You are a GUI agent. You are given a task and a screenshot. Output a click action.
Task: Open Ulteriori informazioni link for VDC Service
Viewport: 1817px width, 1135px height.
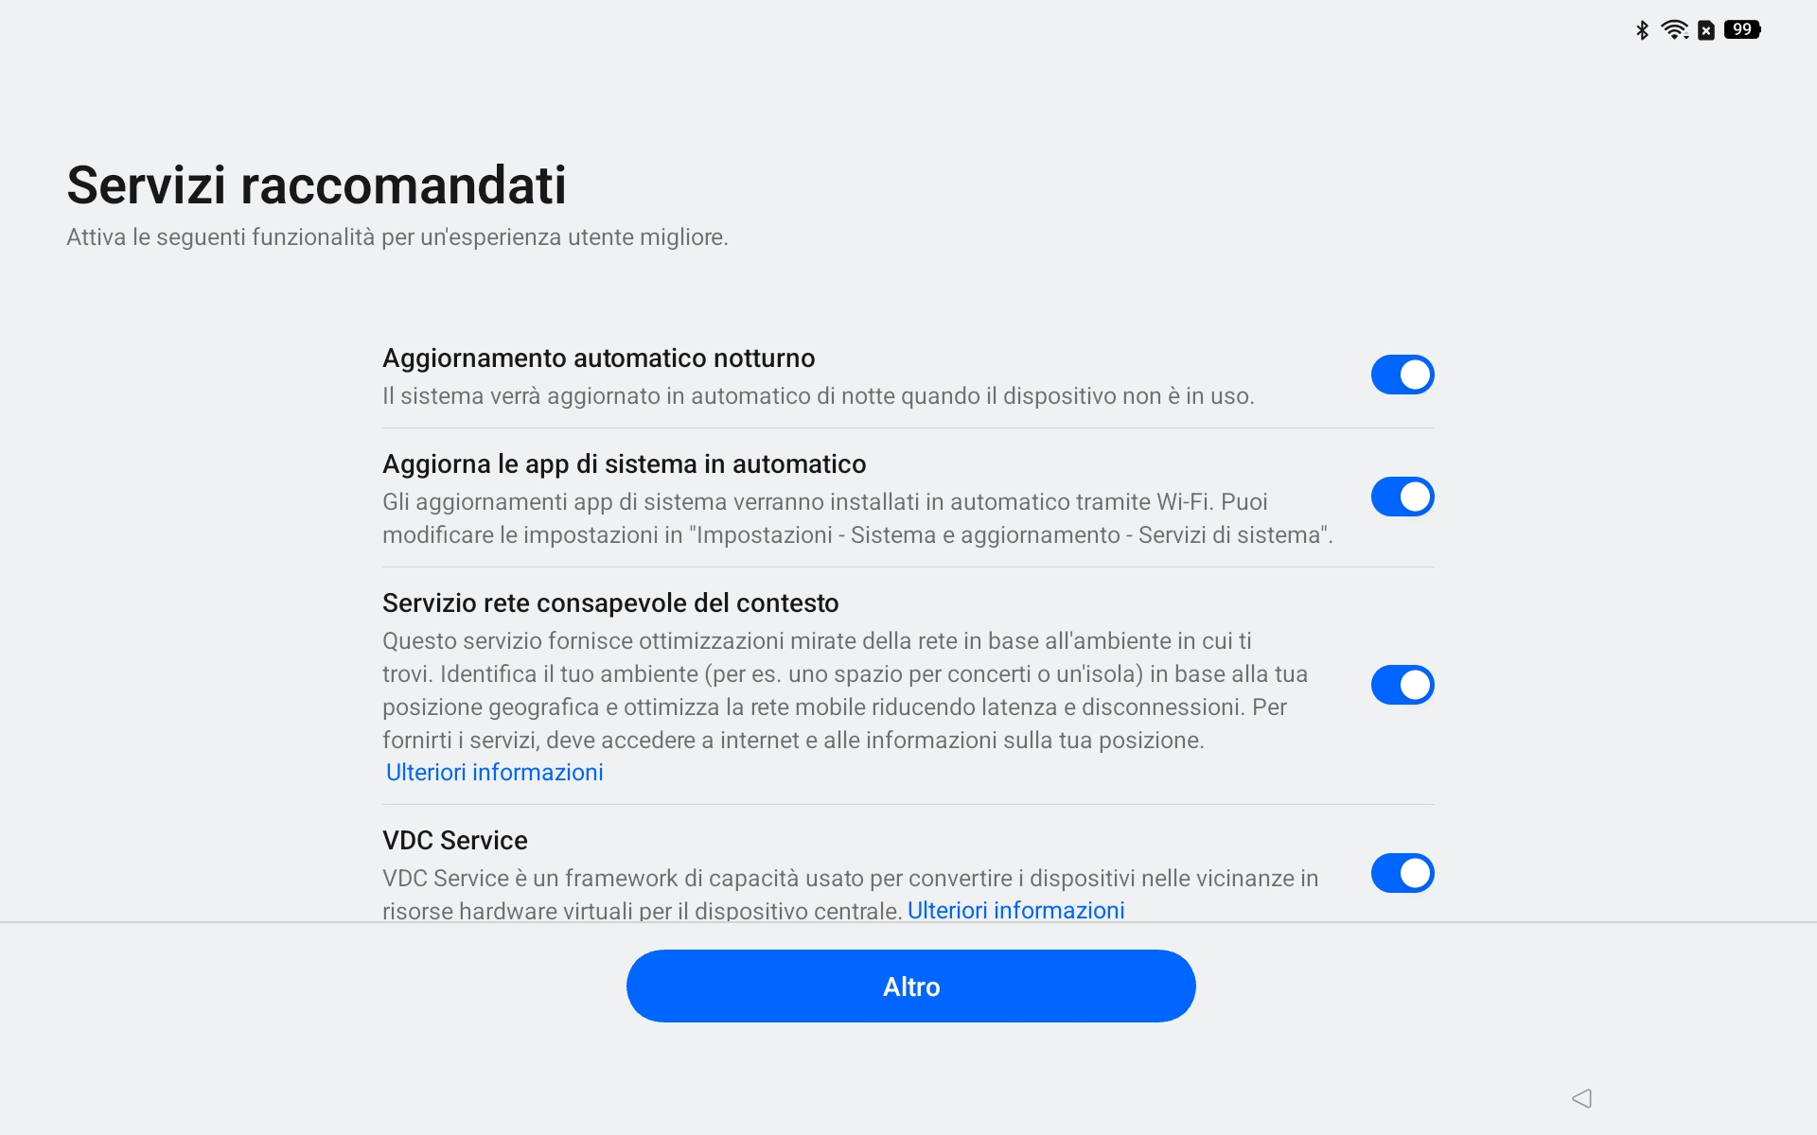pyautogui.click(x=1016, y=910)
